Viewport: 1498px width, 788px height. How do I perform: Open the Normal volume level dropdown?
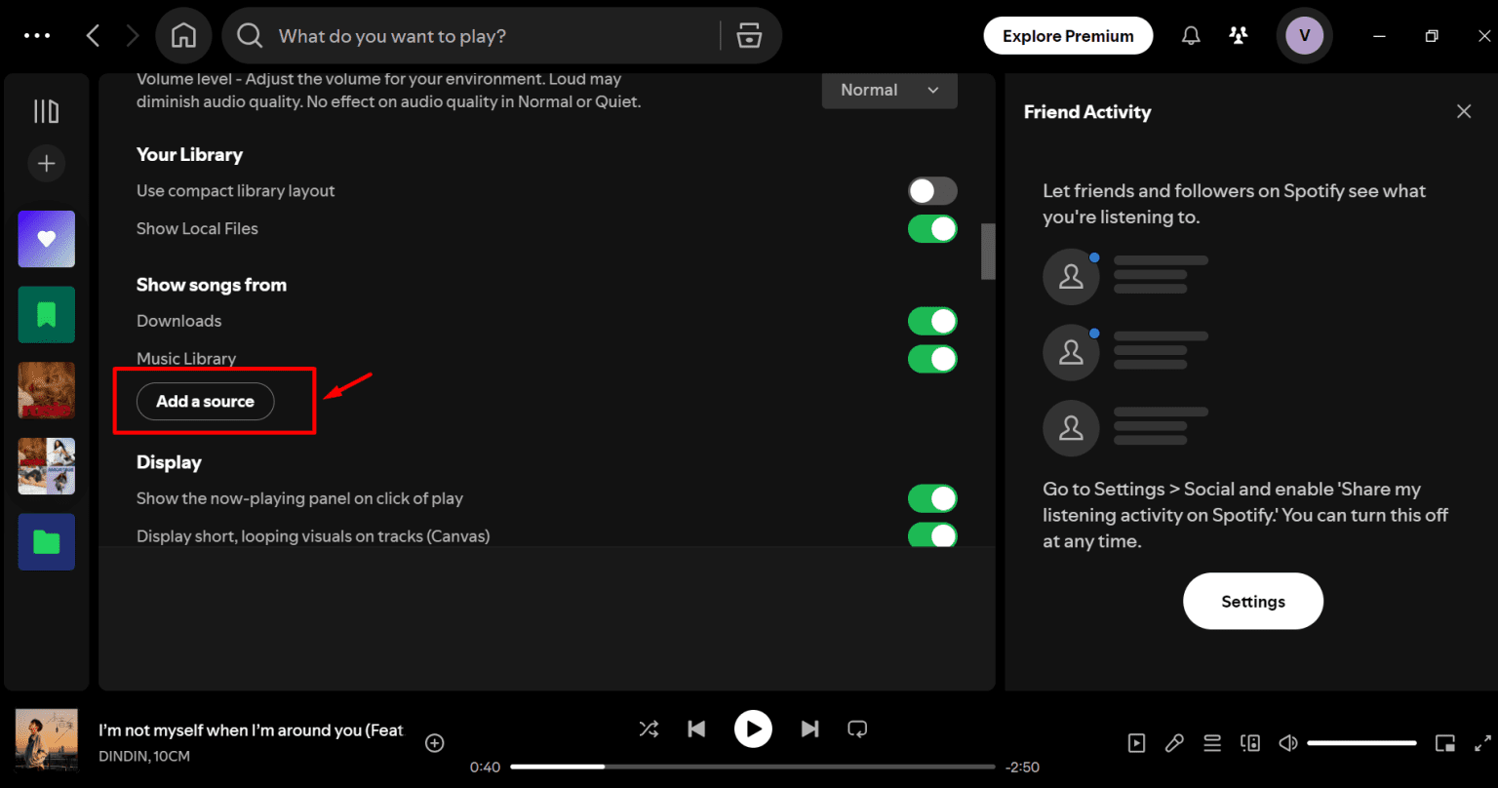888,90
